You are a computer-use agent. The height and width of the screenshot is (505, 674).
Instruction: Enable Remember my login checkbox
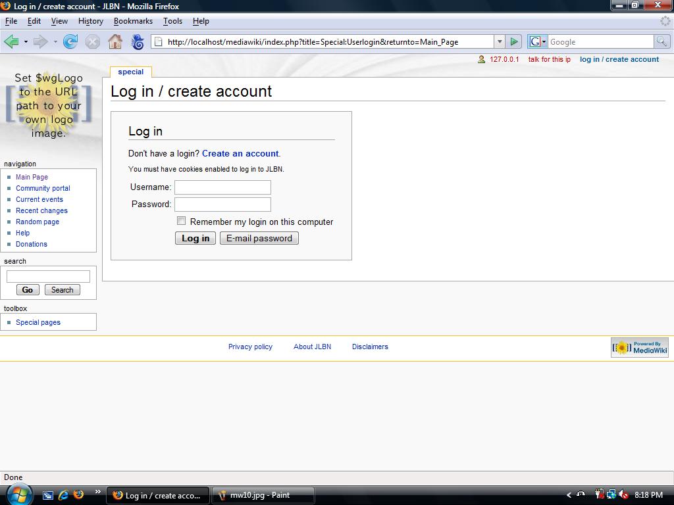click(x=182, y=221)
